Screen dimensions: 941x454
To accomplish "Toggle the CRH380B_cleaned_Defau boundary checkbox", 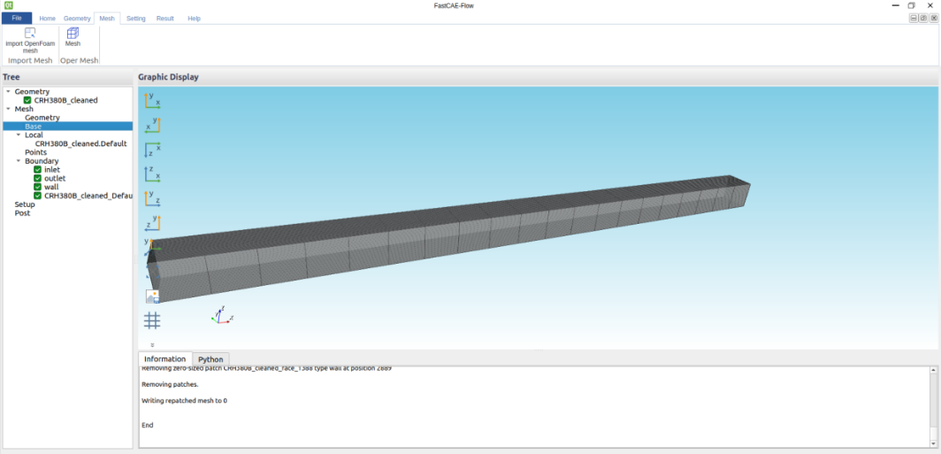I will point(38,196).
